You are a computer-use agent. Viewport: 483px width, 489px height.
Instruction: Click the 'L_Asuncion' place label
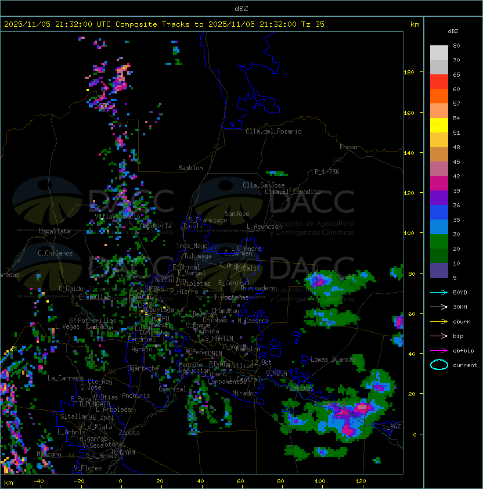(264, 226)
